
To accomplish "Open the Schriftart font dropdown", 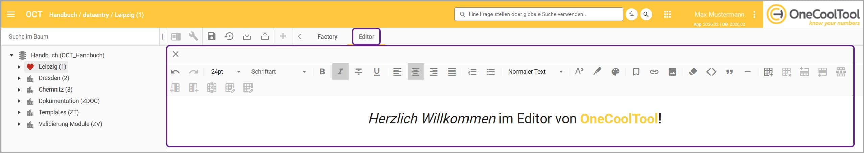I will click(x=278, y=72).
